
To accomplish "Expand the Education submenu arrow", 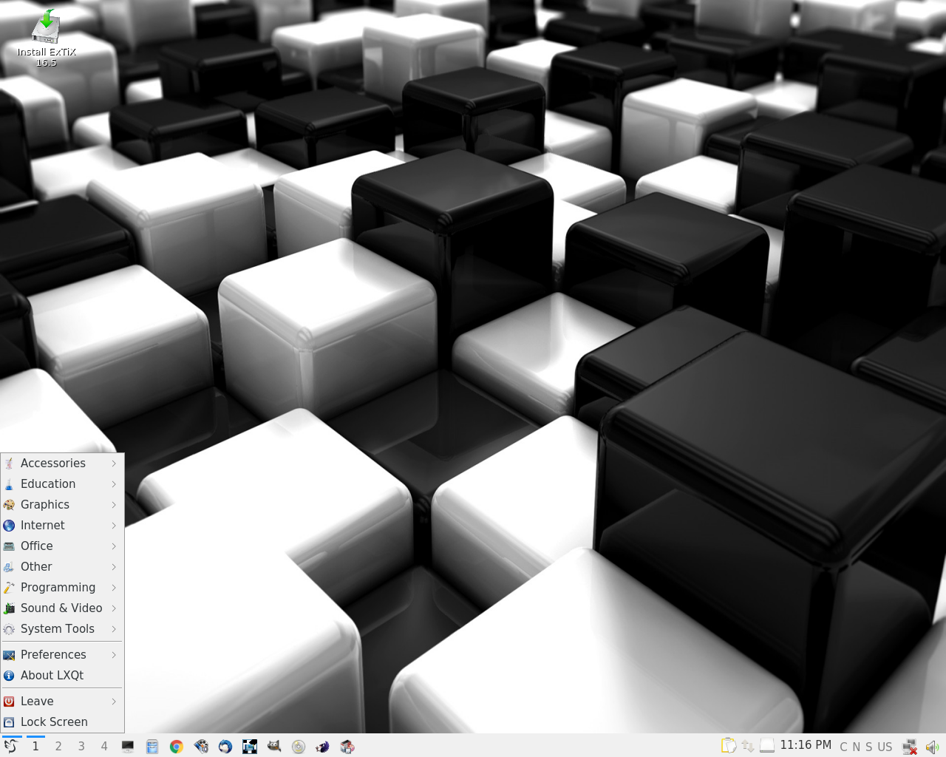I will (114, 484).
